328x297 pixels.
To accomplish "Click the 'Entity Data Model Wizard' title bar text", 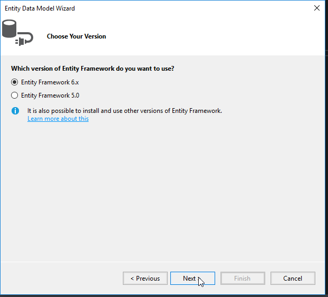I will [x=40, y=8].
